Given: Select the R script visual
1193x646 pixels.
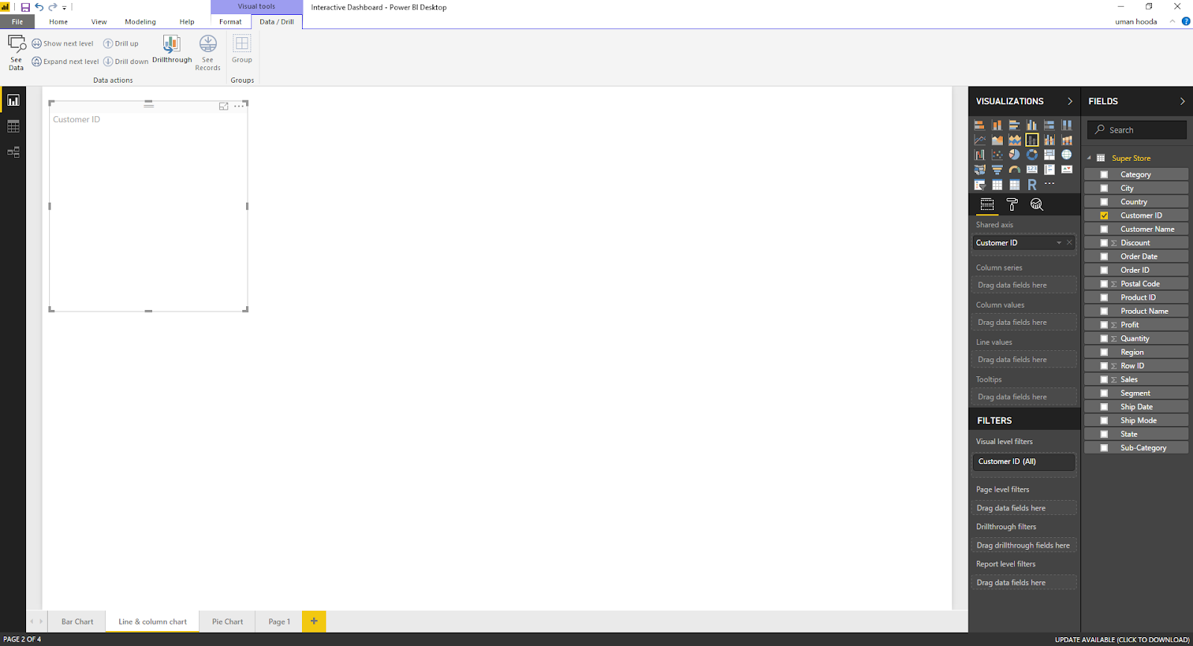Looking at the screenshot, I should point(1032,185).
